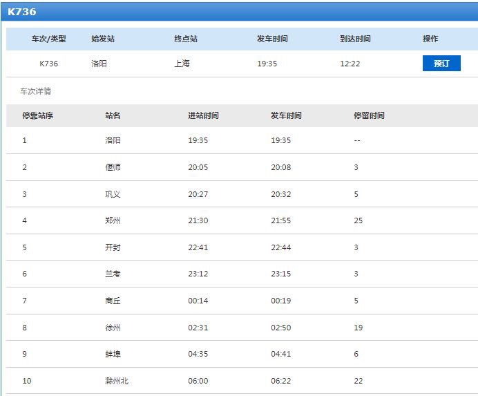Viewport: 478px width, 396px height.
Task: Select the 滁州北 station row
Action: pyautogui.click(x=242, y=381)
